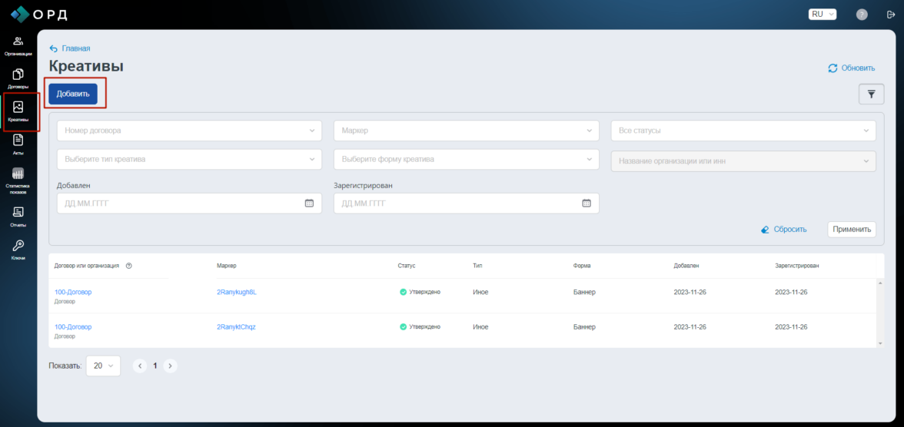Open the Отчеты sidebar section
The image size is (904, 427).
pos(18,216)
